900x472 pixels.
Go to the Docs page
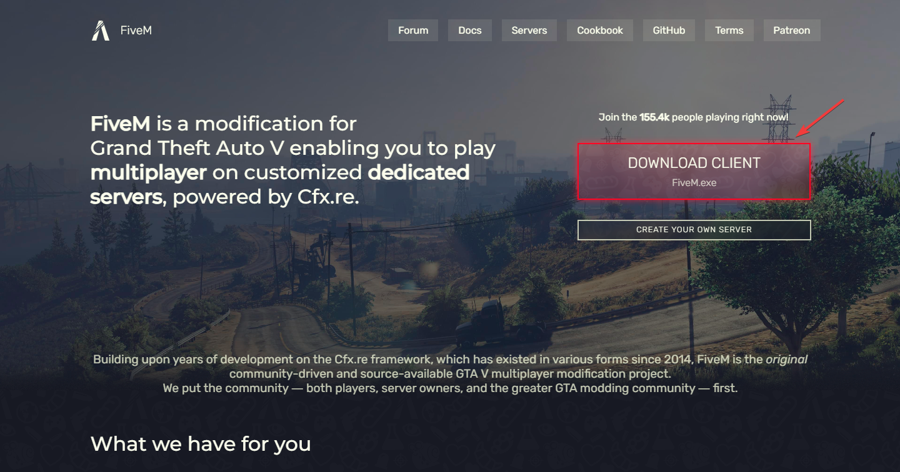470,30
